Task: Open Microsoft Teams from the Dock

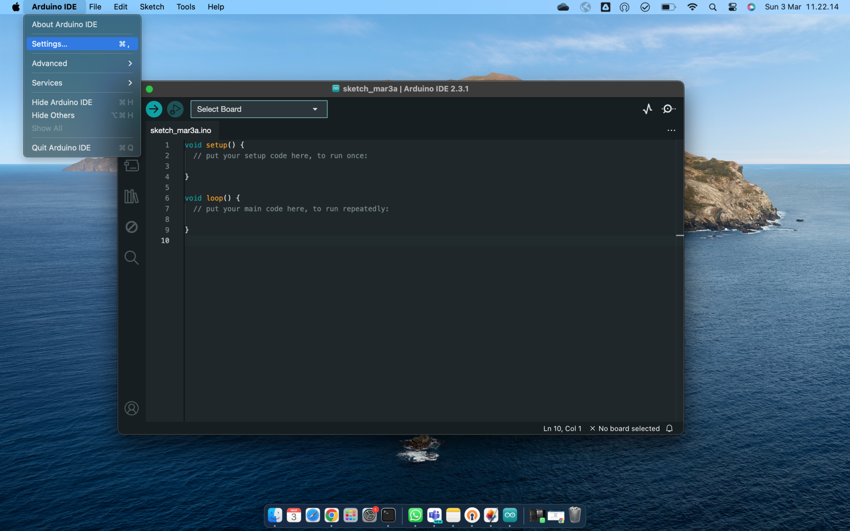Action: [x=434, y=515]
